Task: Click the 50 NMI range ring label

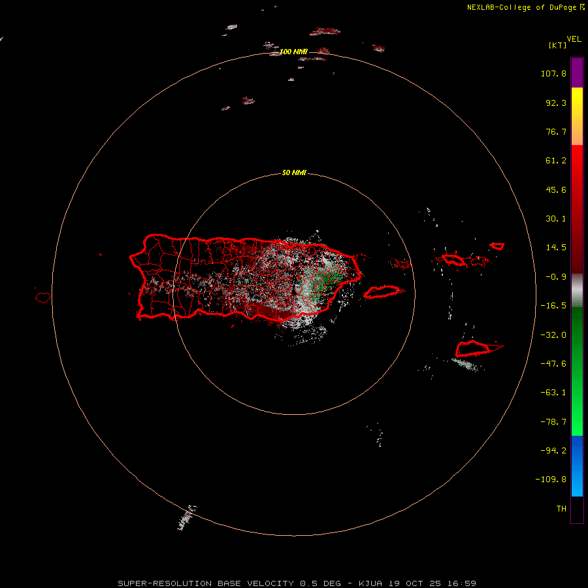Action: pos(294,172)
